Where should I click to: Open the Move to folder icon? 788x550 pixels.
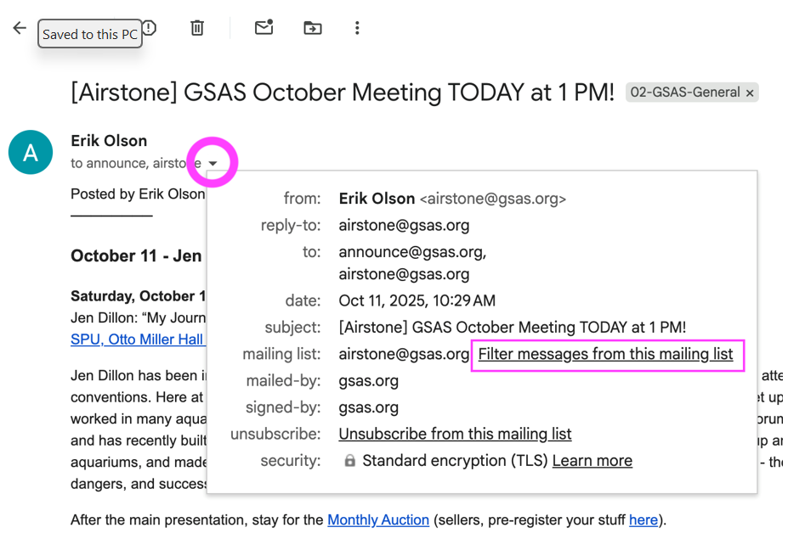(x=313, y=28)
